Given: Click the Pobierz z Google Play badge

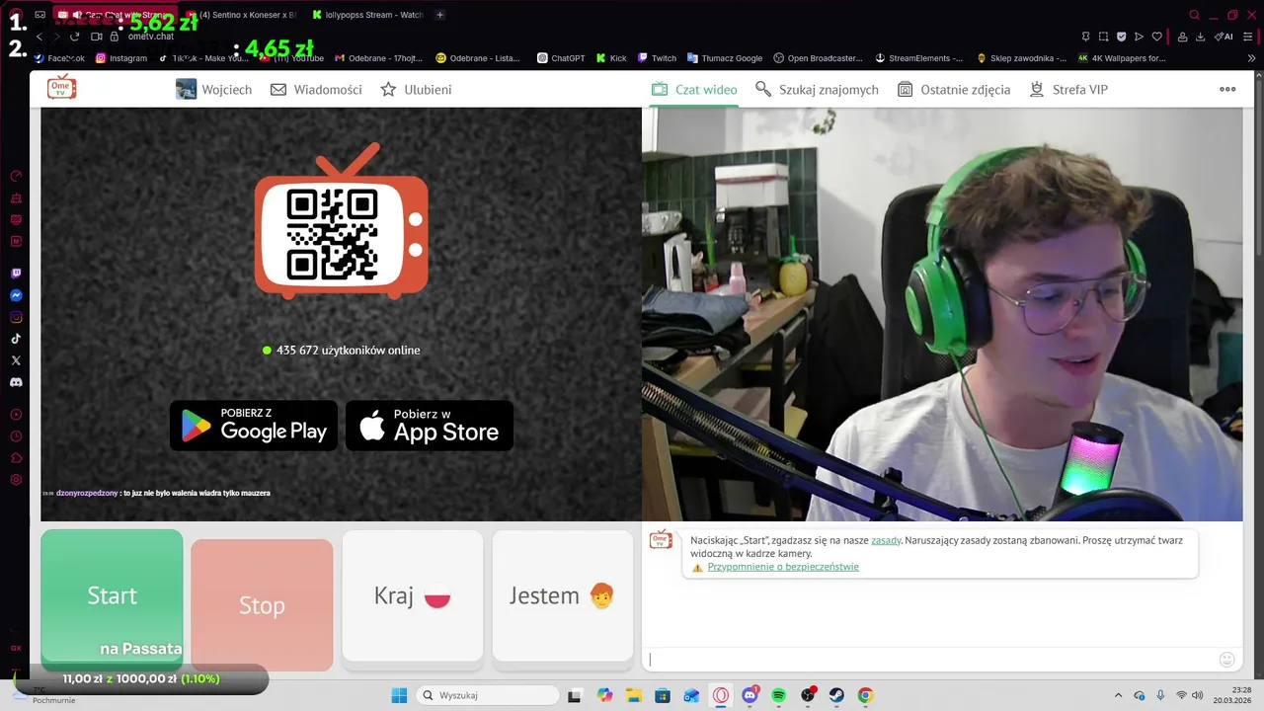Looking at the screenshot, I should [254, 426].
